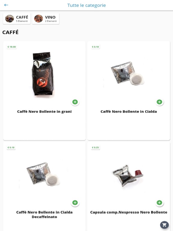Viewport: 173px width, 231px height.
Task: Add Cialda Decaffeinato with plus icon
Action: [75, 202]
